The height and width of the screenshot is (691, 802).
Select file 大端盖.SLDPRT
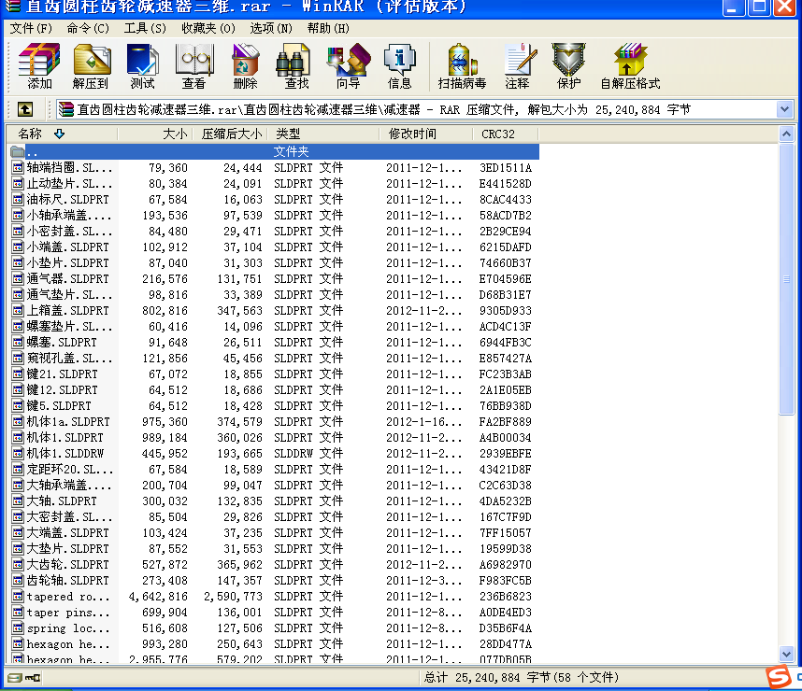[x=67, y=532]
